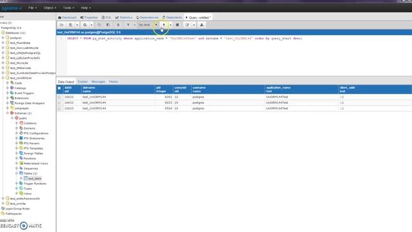The height and width of the screenshot is (232, 412).
Task: Open the Tools menu
Action: click(x=68, y=8)
